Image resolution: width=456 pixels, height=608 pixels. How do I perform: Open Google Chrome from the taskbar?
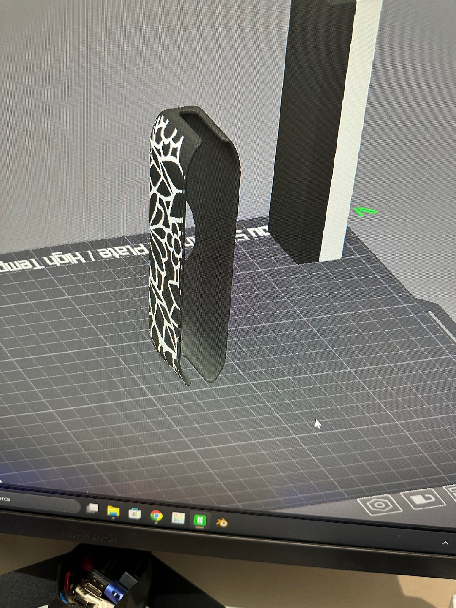coord(156,516)
